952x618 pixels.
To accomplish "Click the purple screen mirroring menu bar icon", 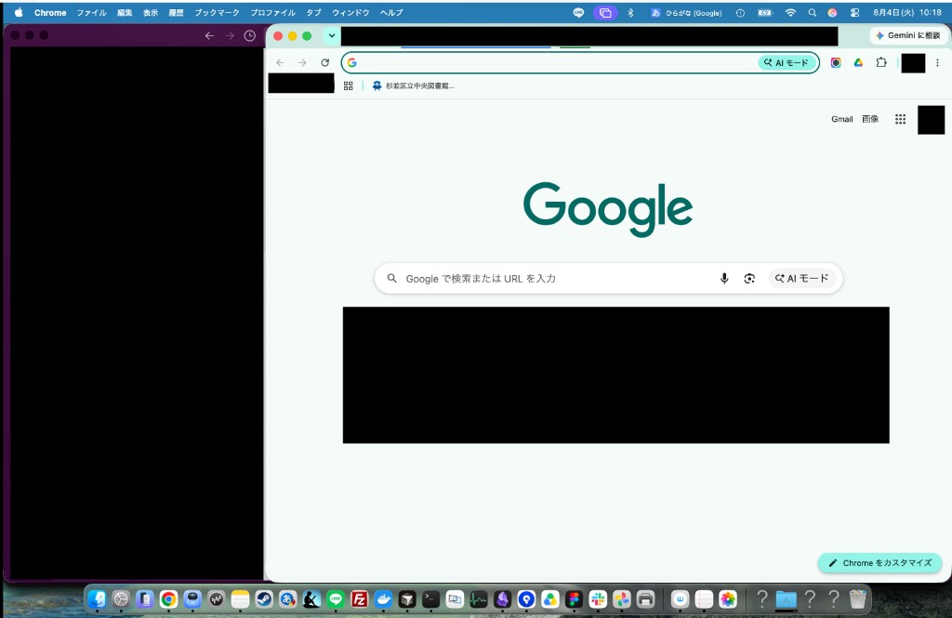I will [x=605, y=12].
